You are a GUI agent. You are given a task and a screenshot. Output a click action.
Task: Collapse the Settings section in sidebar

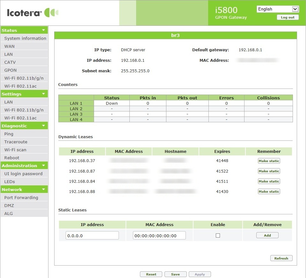(x=43, y=94)
